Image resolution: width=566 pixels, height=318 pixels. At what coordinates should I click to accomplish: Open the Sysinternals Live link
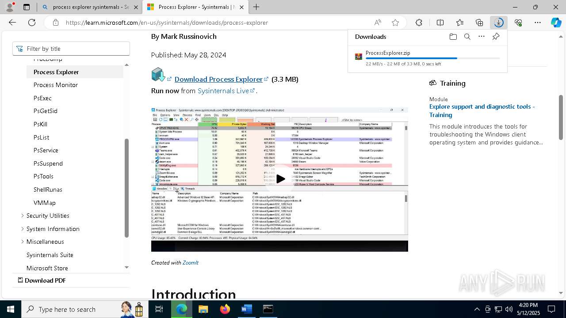pos(223,91)
